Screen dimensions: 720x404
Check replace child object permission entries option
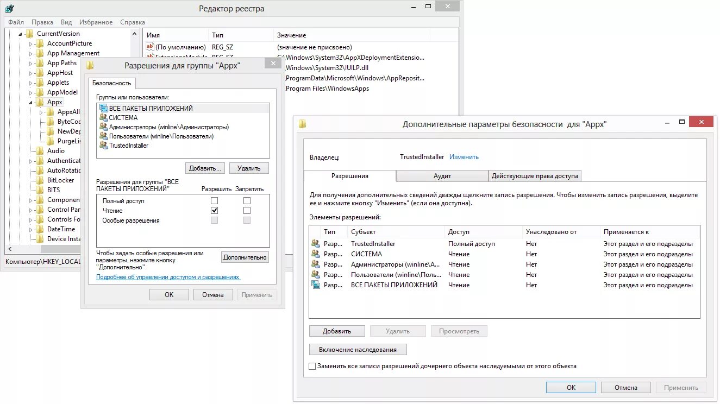pyautogui.click(x=312, y=366)
